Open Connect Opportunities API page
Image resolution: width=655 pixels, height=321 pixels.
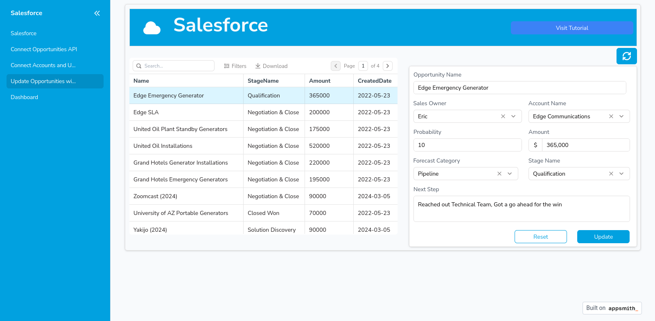[x=44, y=49]
